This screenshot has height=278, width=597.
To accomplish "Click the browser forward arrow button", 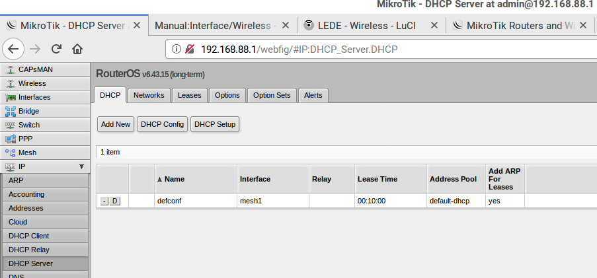I will (35, 49).
